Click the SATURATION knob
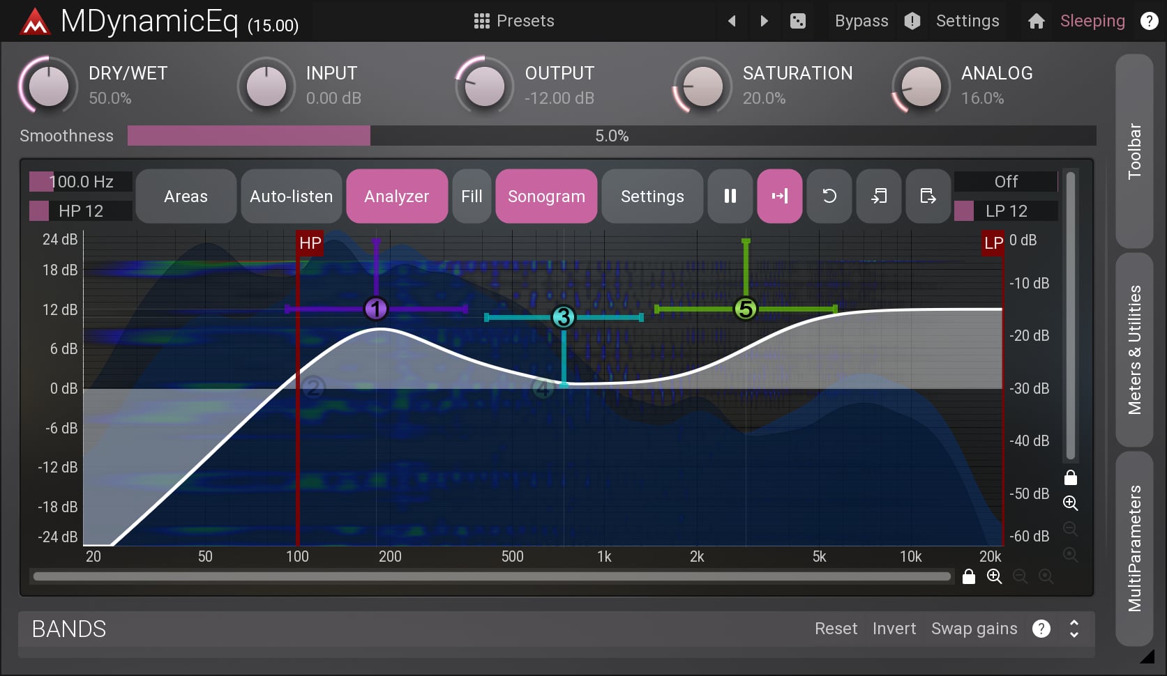 [x=703, y=86]
